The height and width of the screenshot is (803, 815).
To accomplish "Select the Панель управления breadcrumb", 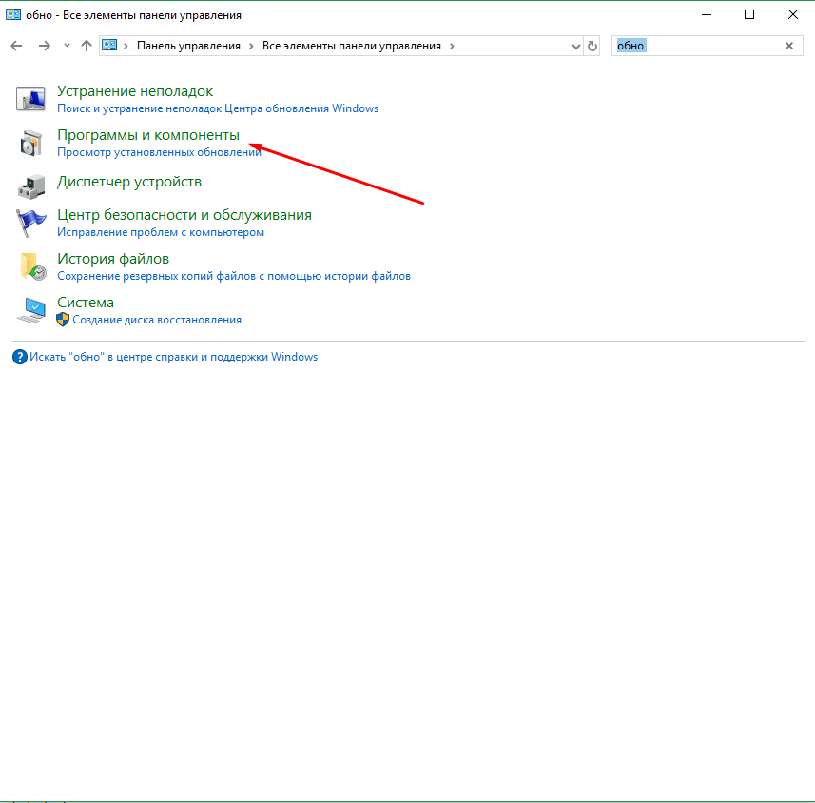I will pyautogui.click(x=188, y=46).
